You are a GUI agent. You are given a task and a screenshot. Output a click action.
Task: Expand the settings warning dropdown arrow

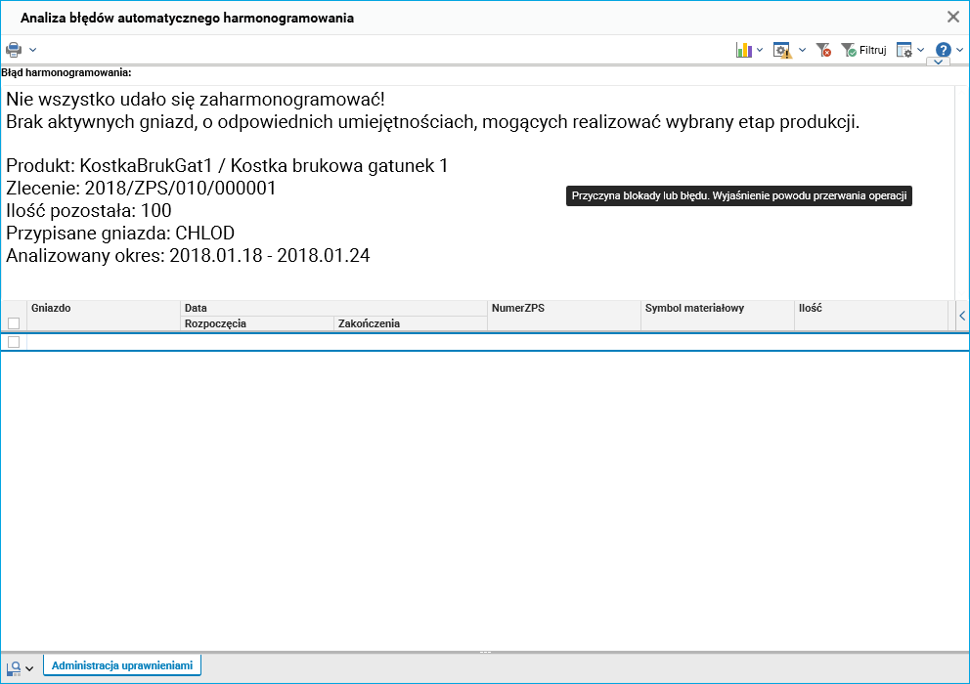point(802,50)
